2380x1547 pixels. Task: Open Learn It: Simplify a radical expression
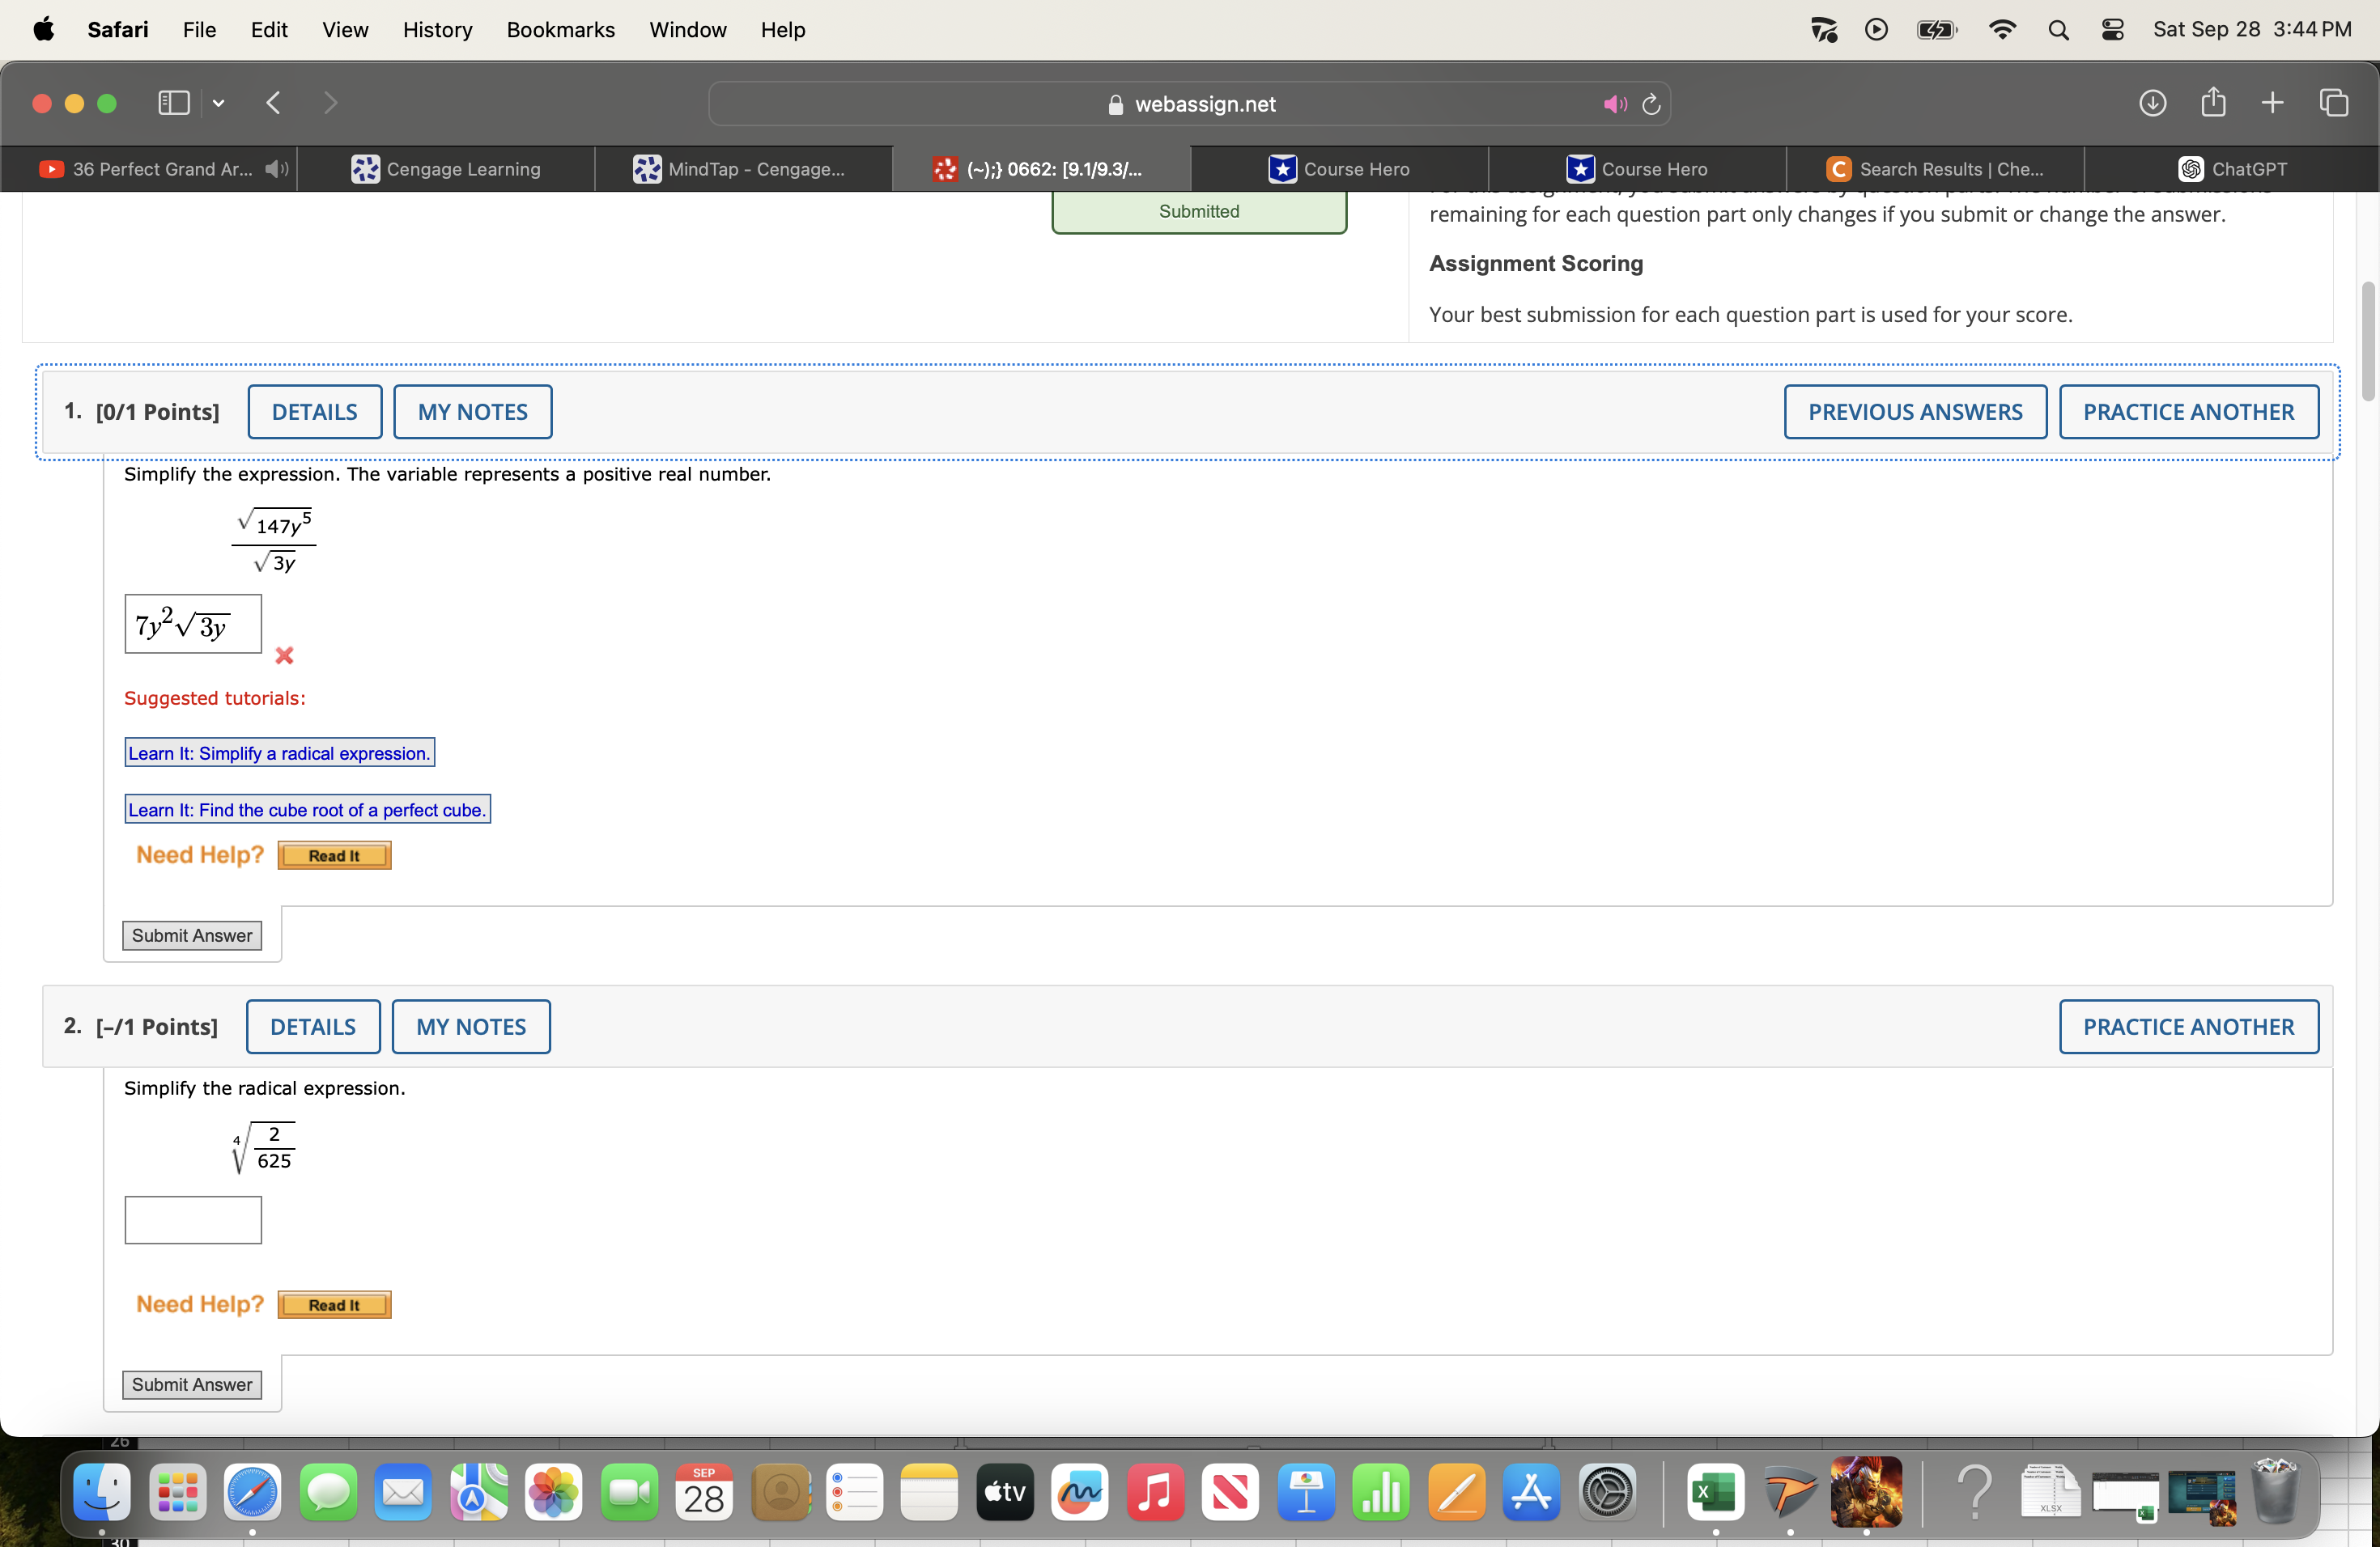(280, 752)
